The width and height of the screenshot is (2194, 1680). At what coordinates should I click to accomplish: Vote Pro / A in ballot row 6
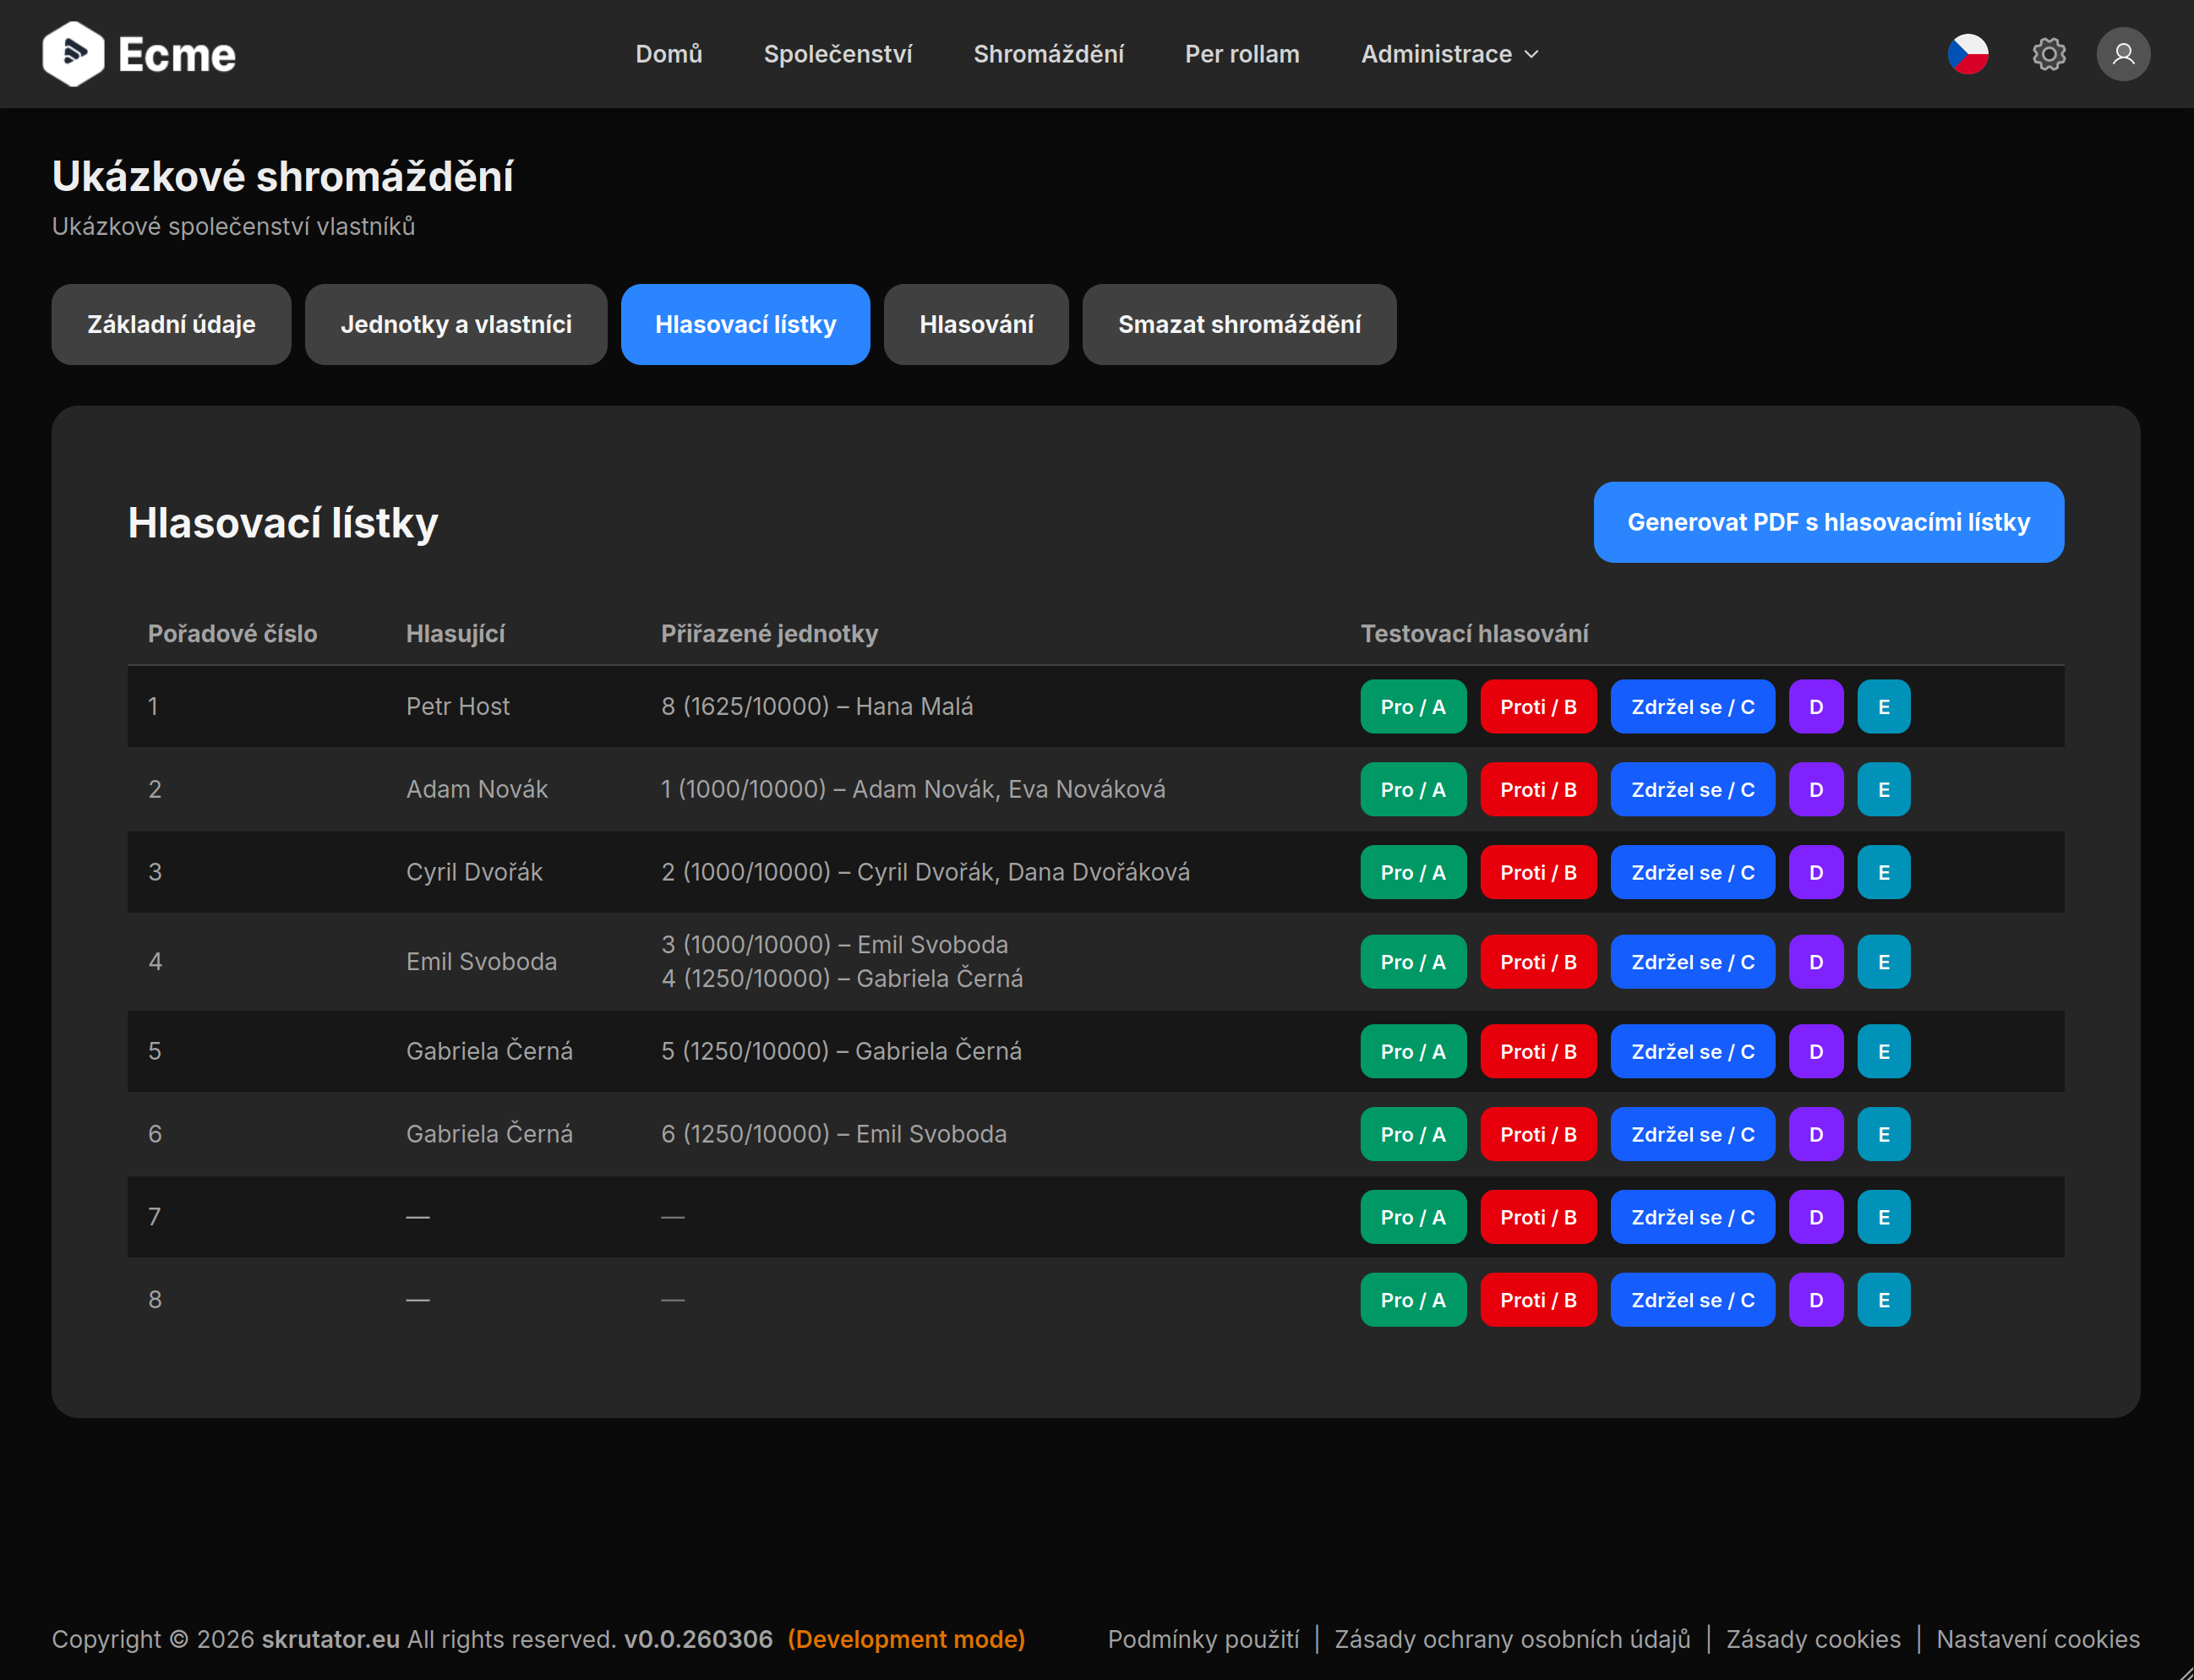pos(1413,1135)
